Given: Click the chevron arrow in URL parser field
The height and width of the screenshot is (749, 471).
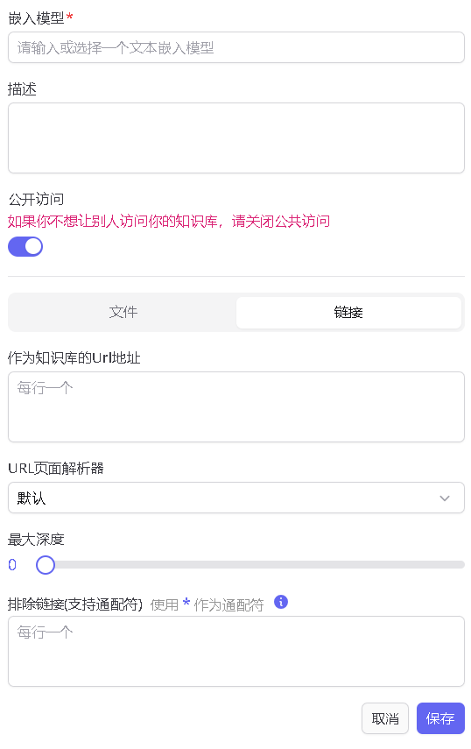Looking at the screenshot, I should 444,498.
